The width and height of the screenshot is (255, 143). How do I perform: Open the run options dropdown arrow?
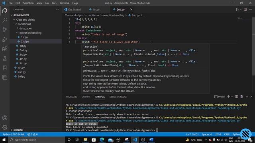point(241,10)
